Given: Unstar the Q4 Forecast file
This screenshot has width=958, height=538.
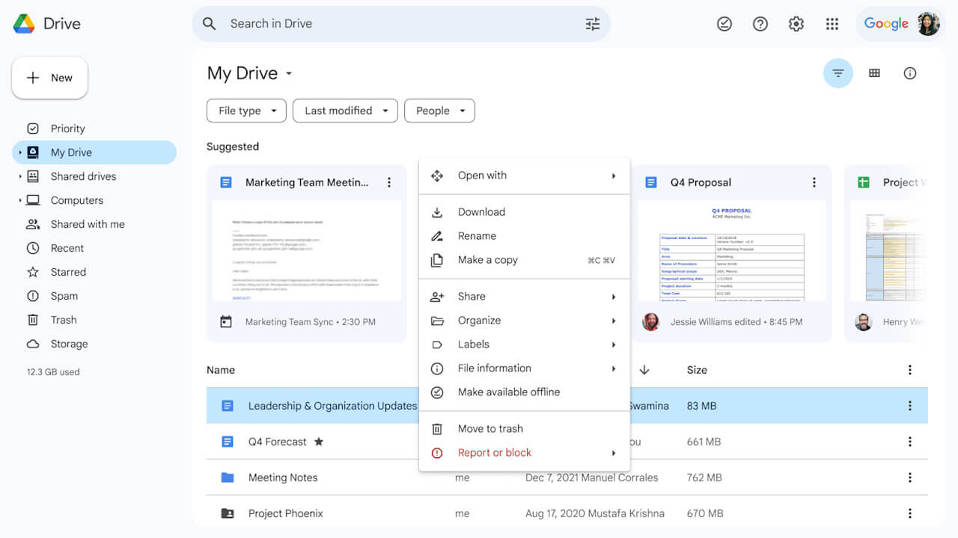Looking at the screenshot, I should (319, 442).
